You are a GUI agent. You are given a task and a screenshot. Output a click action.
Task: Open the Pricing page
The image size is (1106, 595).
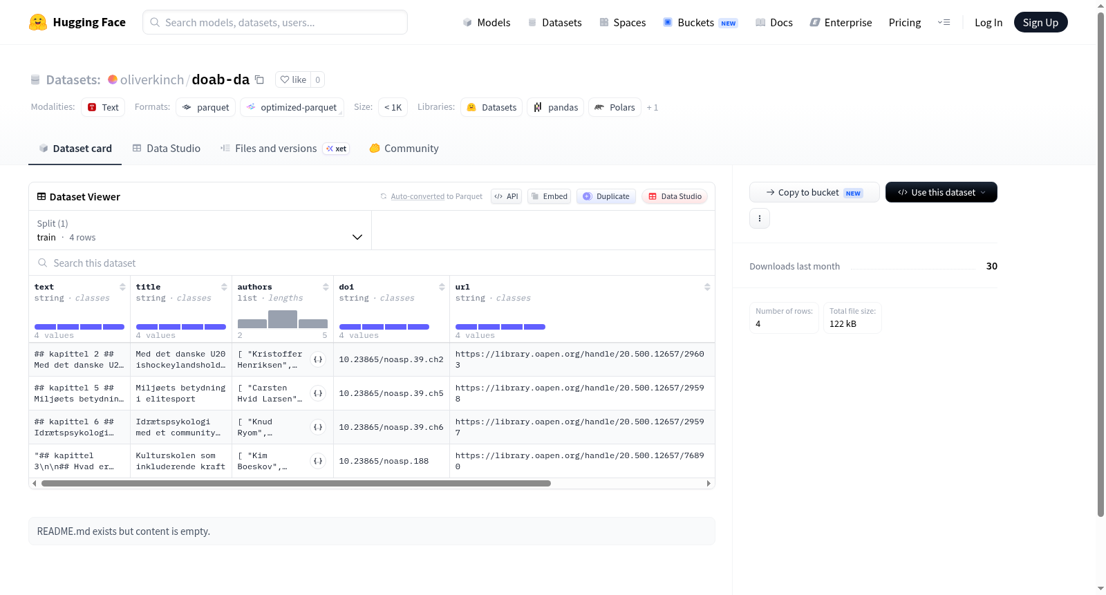(x=905, y=23)
